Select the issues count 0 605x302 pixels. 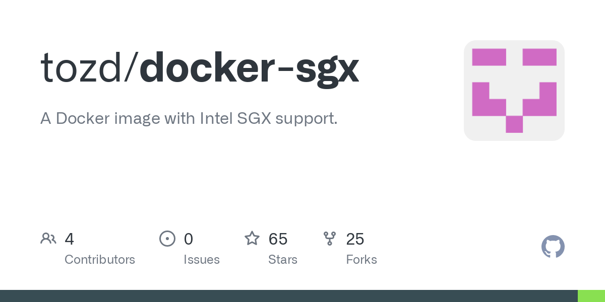click(x=189, y=239)
